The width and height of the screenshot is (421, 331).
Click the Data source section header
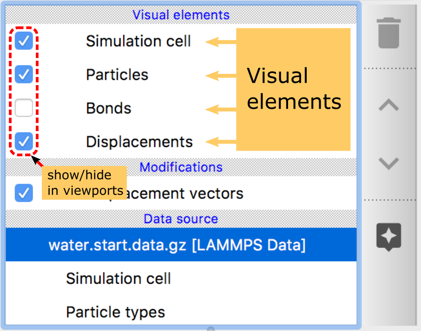point(181,218)
